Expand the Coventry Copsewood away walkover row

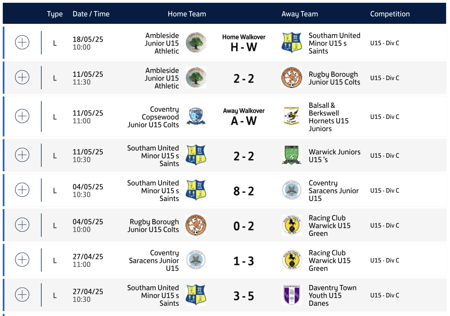(22, 116)
